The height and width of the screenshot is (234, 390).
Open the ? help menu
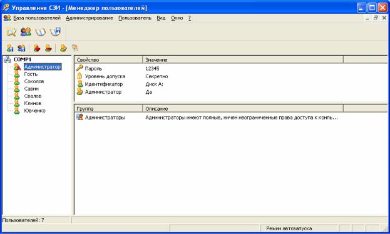click(190, 18)
